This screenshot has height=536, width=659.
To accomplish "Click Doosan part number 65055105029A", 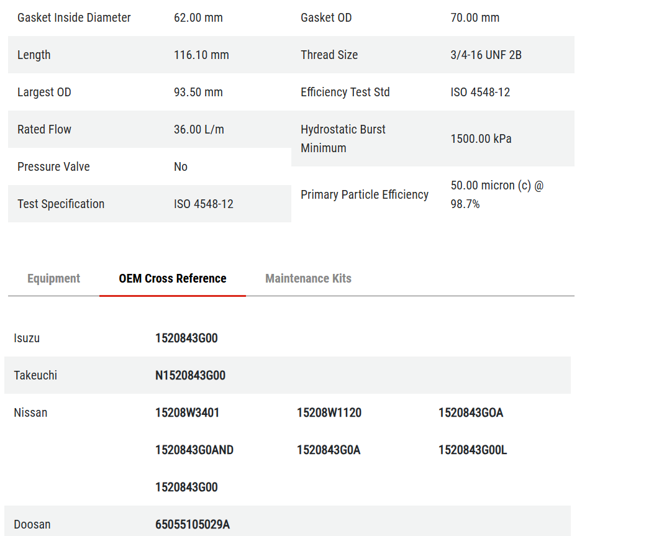I will tap(193, 525).
